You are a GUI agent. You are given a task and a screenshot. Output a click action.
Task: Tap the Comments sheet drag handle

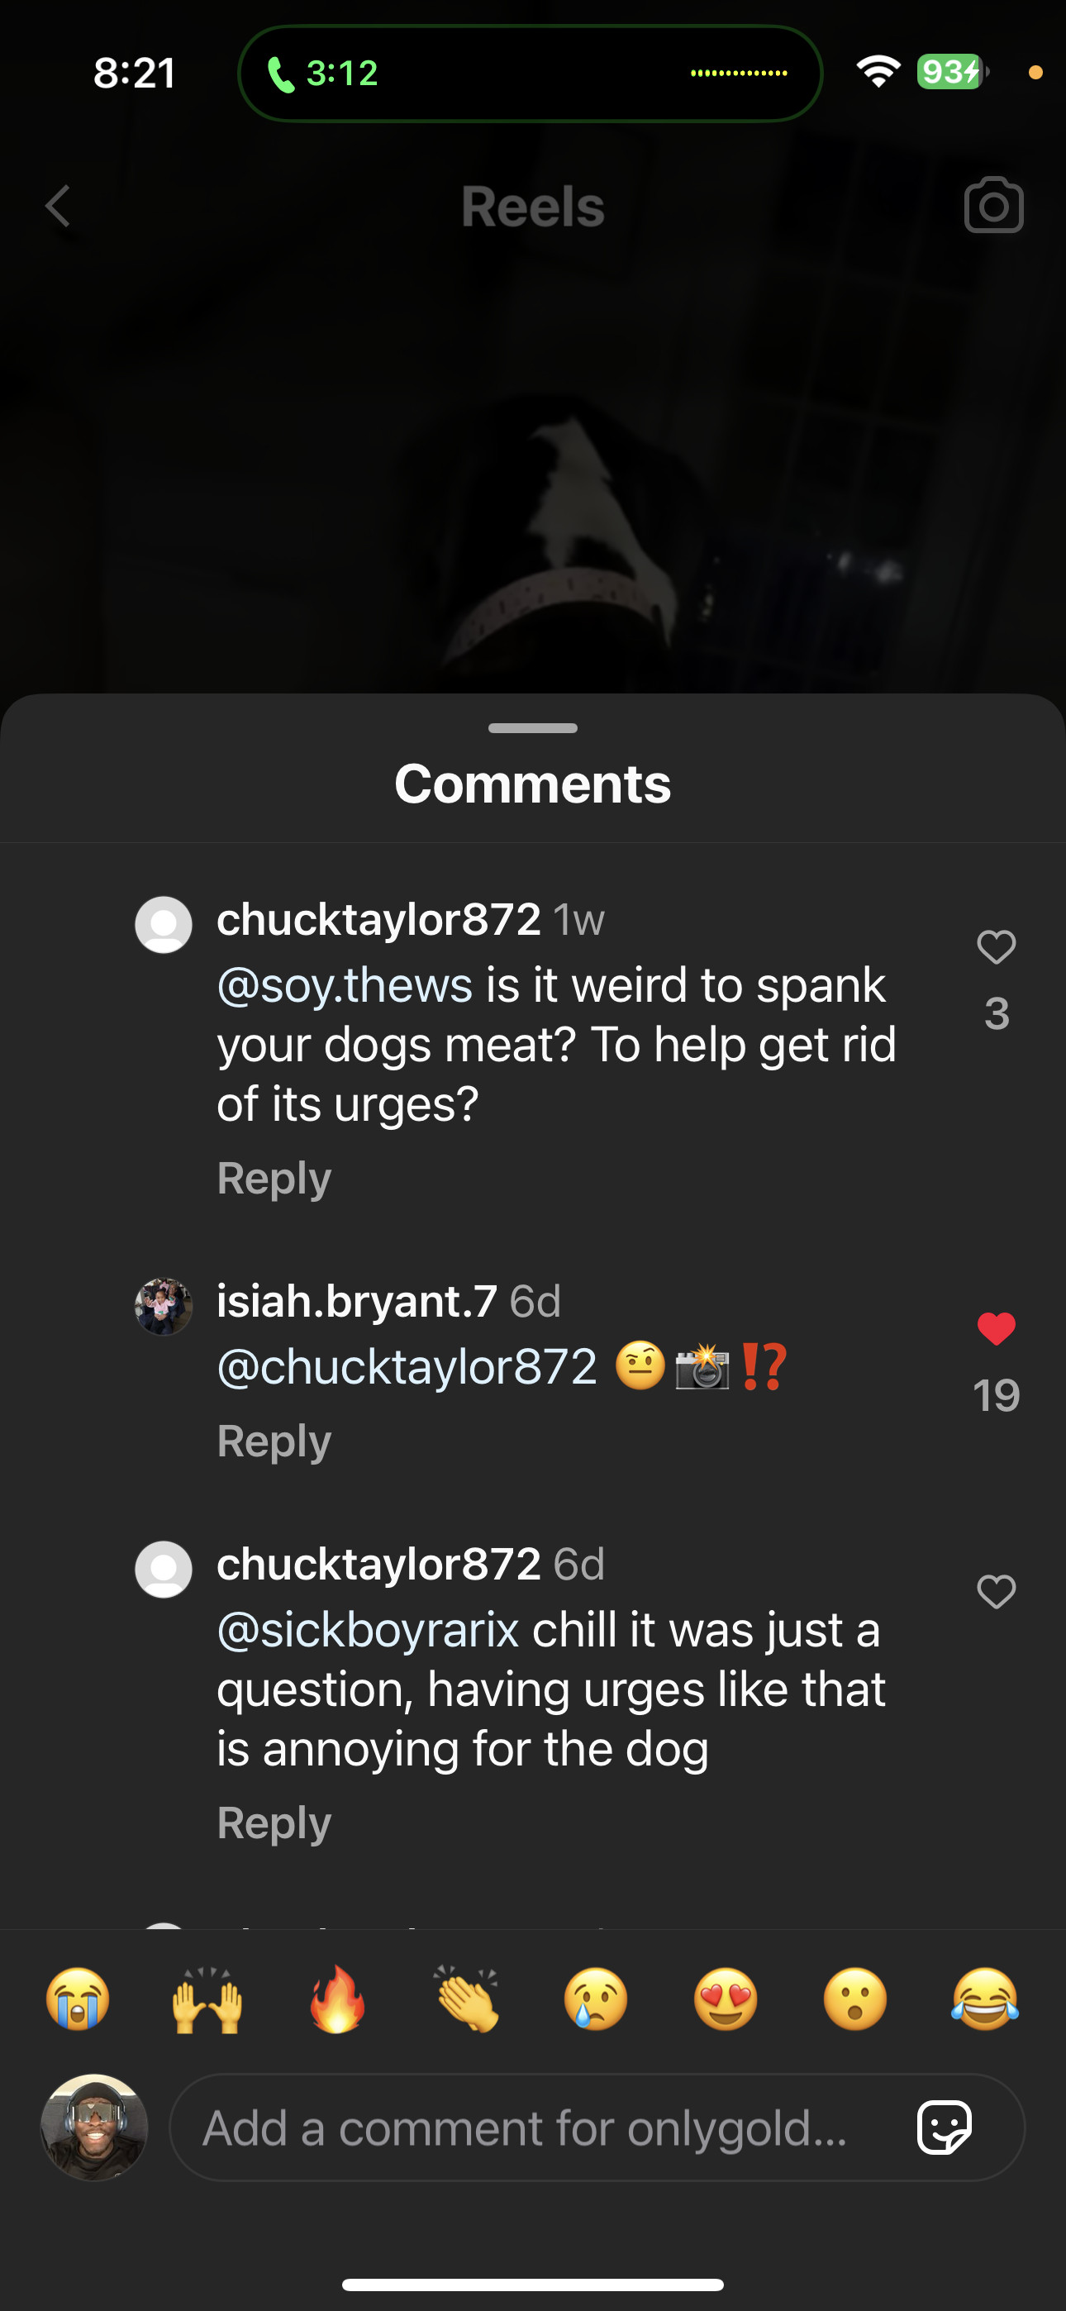533,728
